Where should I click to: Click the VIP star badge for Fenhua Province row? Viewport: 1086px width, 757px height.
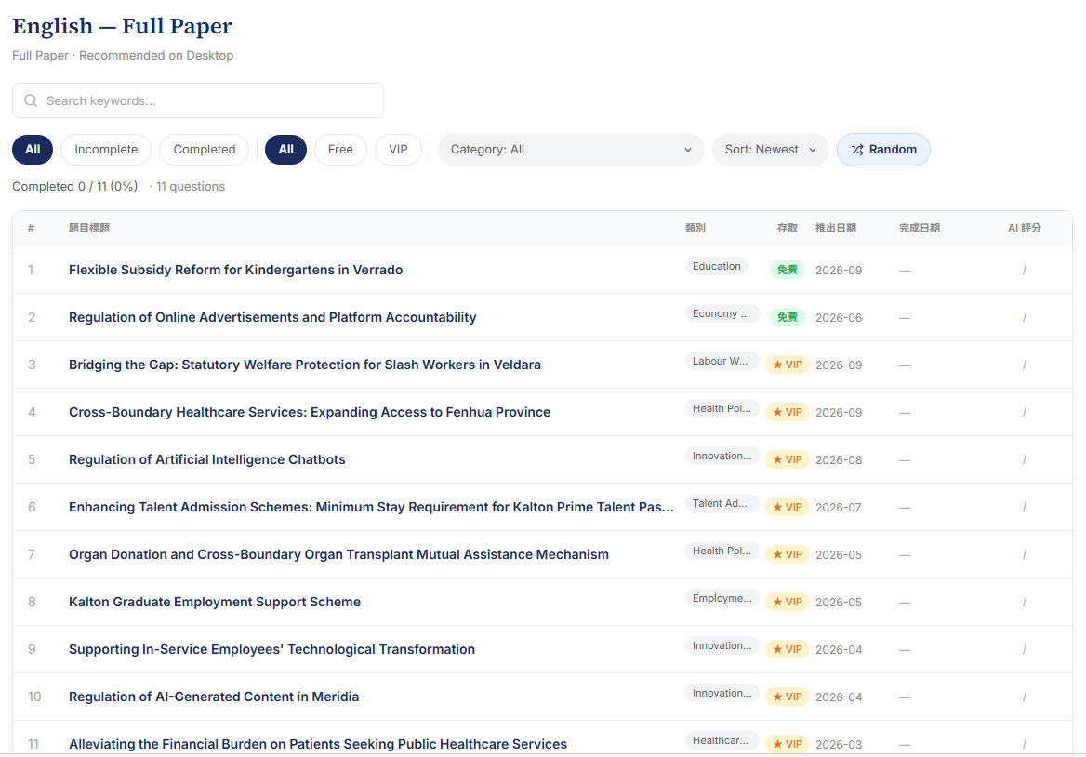788,412
